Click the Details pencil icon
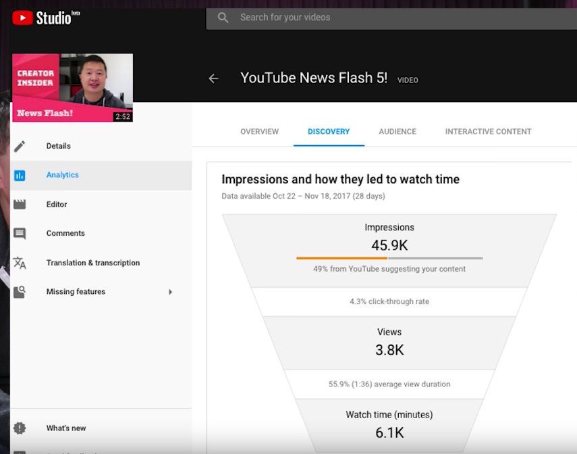Image resolution: width=577 pixels, height=454 pixels. (x=20, y=146)
